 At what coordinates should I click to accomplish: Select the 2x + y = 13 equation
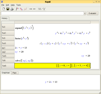(x=21, y=48)
